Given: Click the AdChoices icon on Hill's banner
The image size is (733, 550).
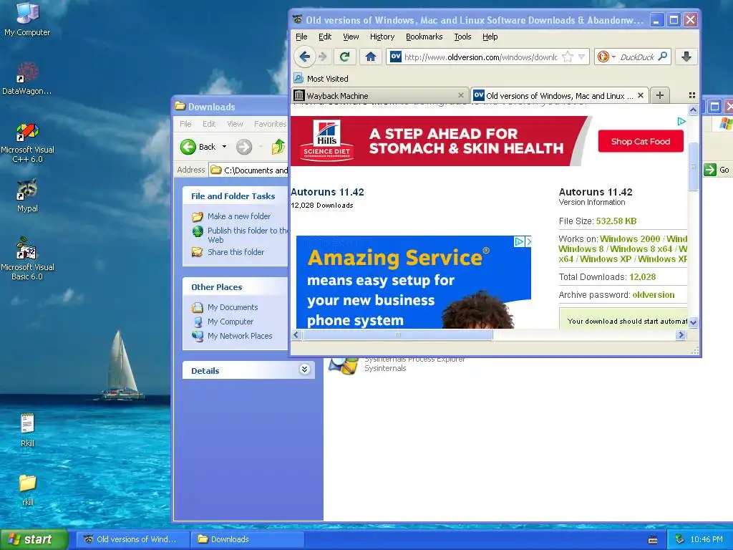Looking at the screenshot, I should pos(681,121).
